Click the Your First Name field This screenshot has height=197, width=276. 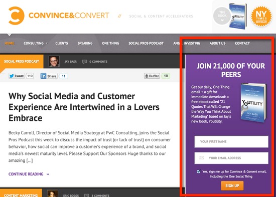click(x=231, y=141)
